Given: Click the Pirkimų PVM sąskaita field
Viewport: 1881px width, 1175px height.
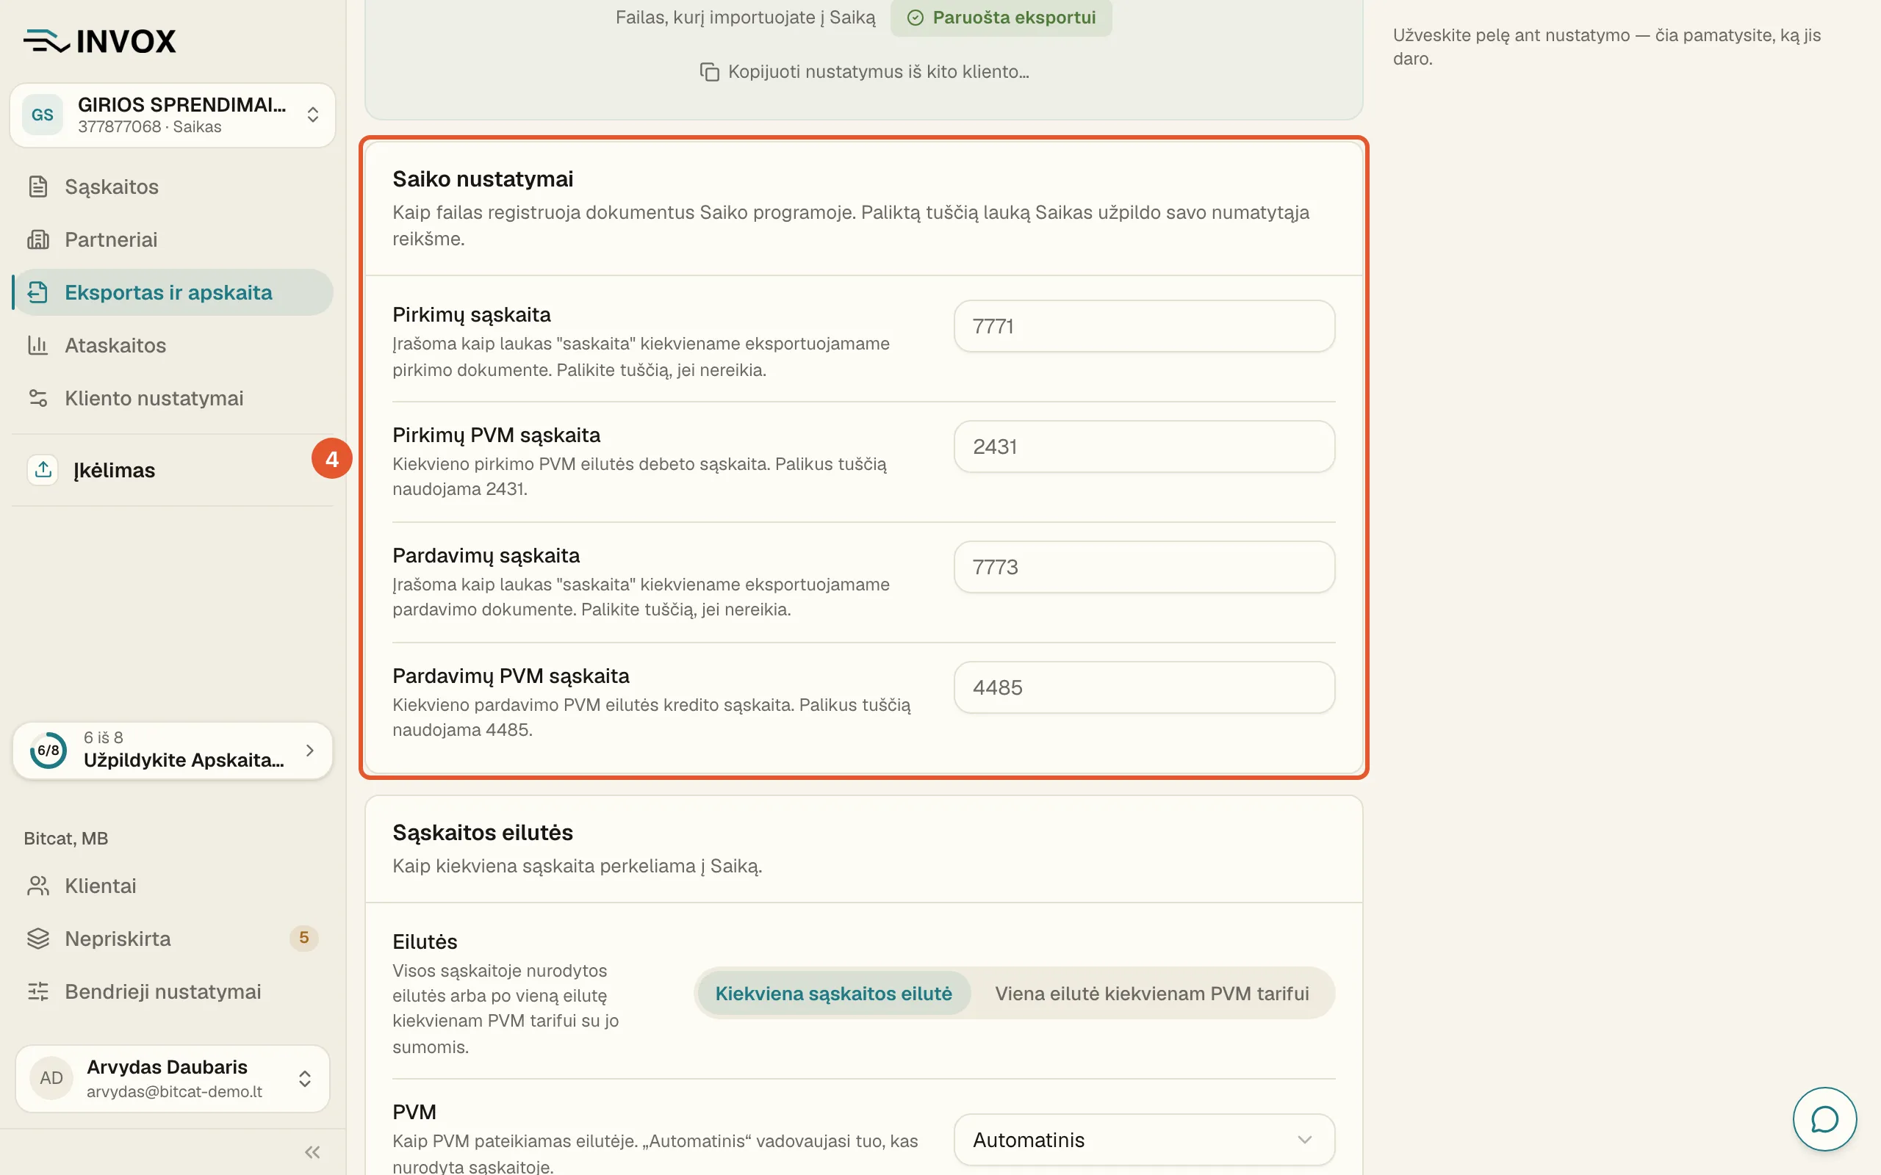Looking at the screenshot, I should (1144, 446).
